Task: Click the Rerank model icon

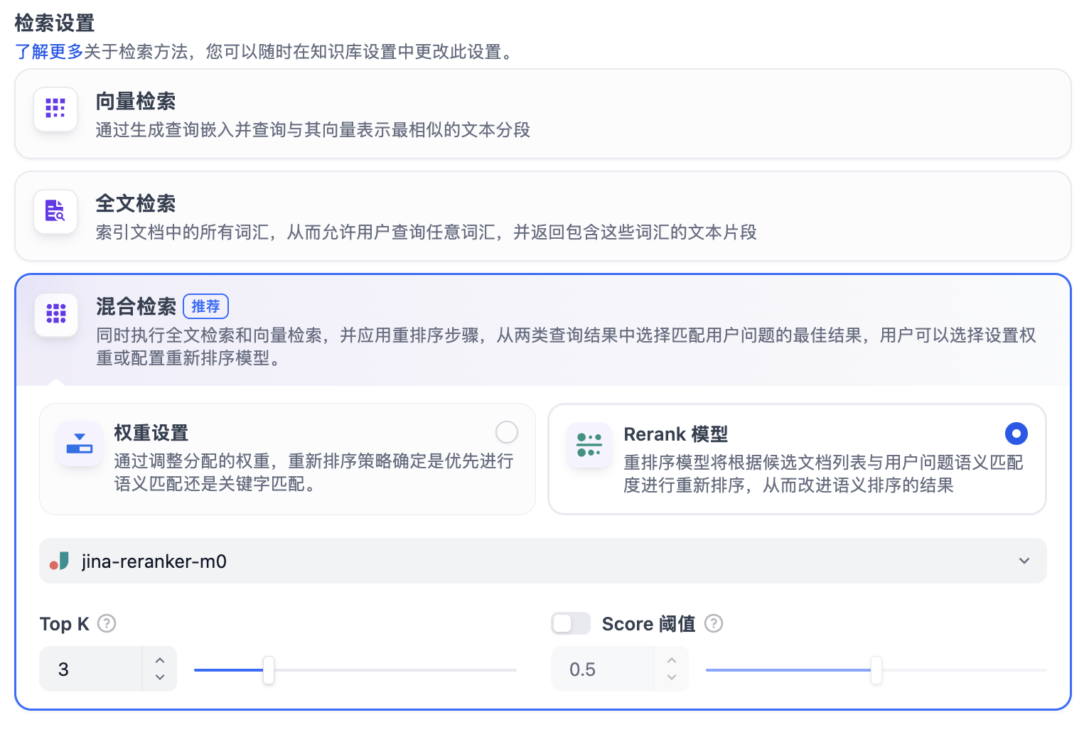Action: click(589, 446)
